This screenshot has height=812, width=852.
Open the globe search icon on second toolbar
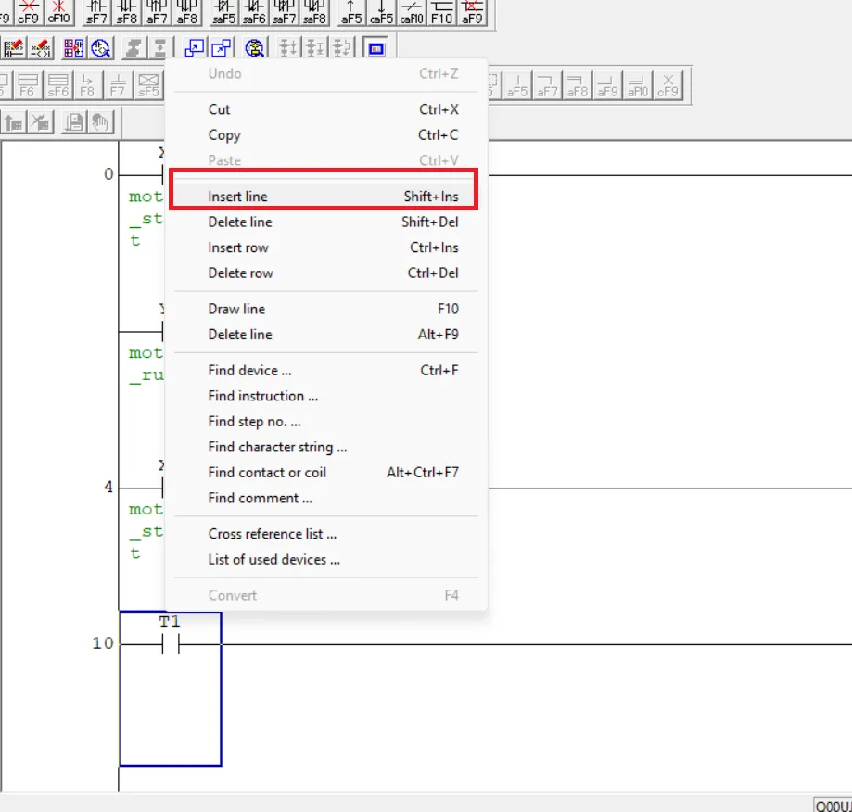click(x=254, y=47)
